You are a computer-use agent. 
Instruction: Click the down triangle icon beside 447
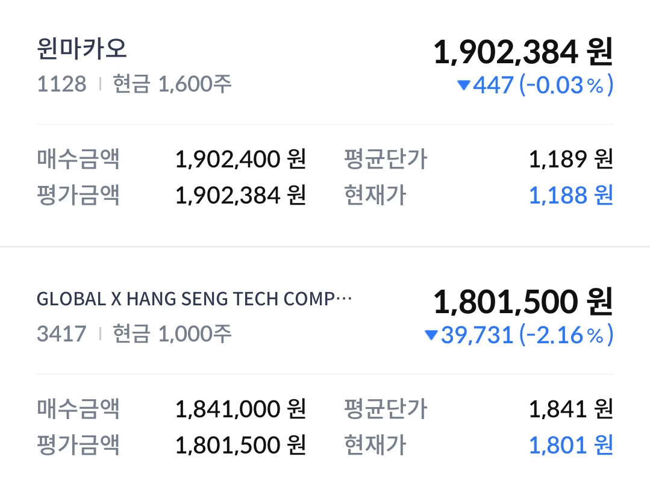pyautogui.click(x=463, y=86)
